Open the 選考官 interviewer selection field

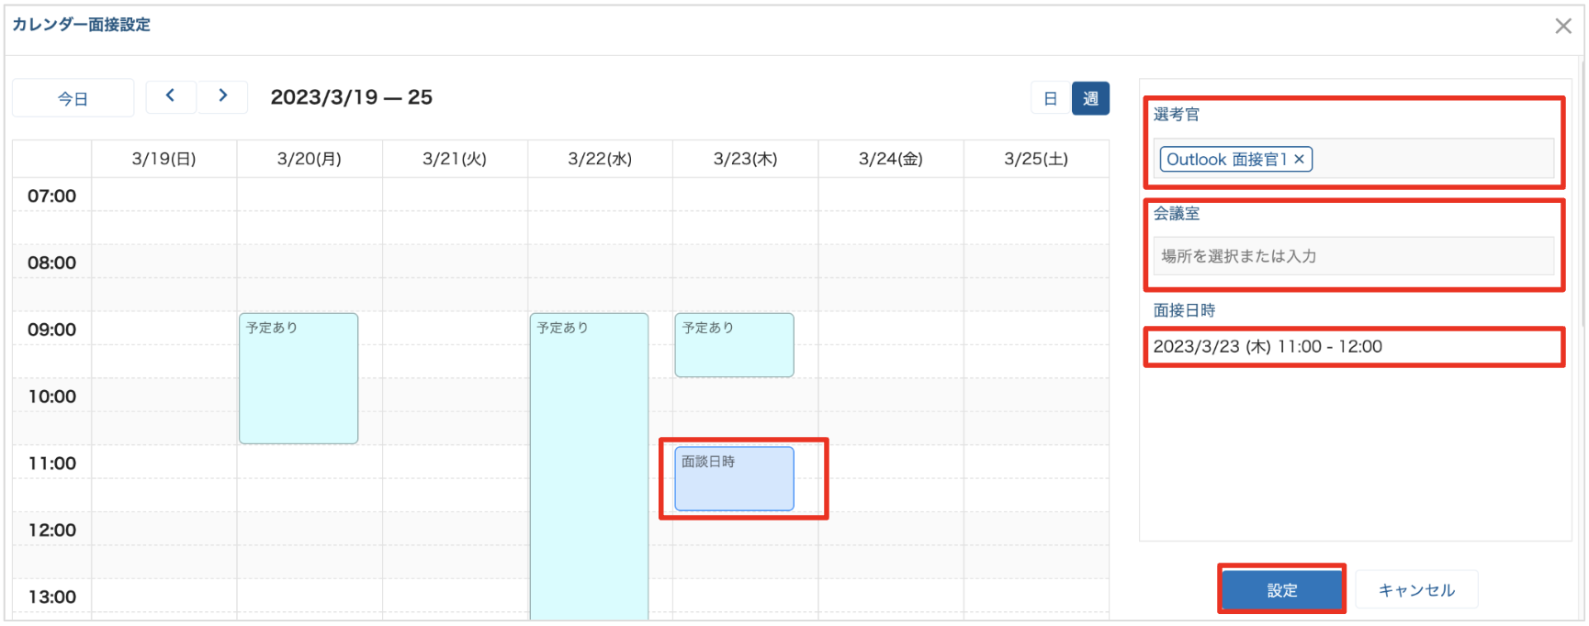[x=1433, y=160]
